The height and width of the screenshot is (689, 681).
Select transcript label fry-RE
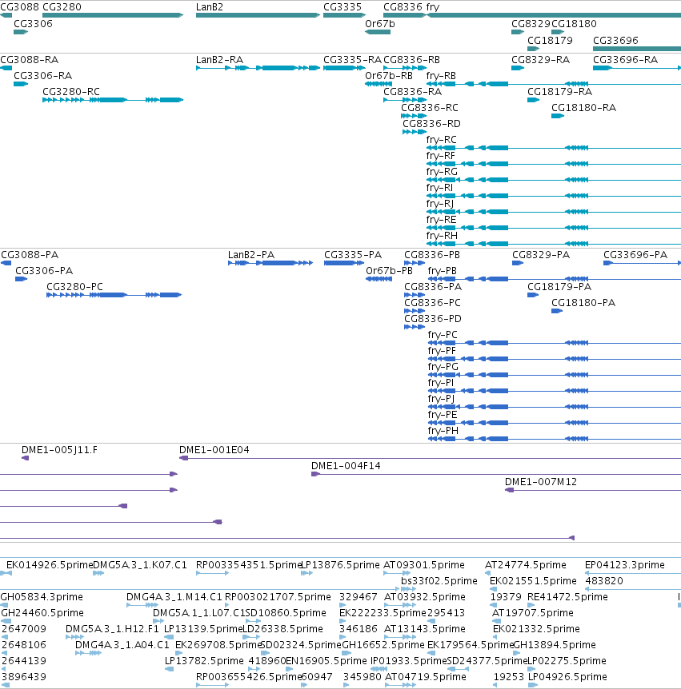tap(441, 220)
